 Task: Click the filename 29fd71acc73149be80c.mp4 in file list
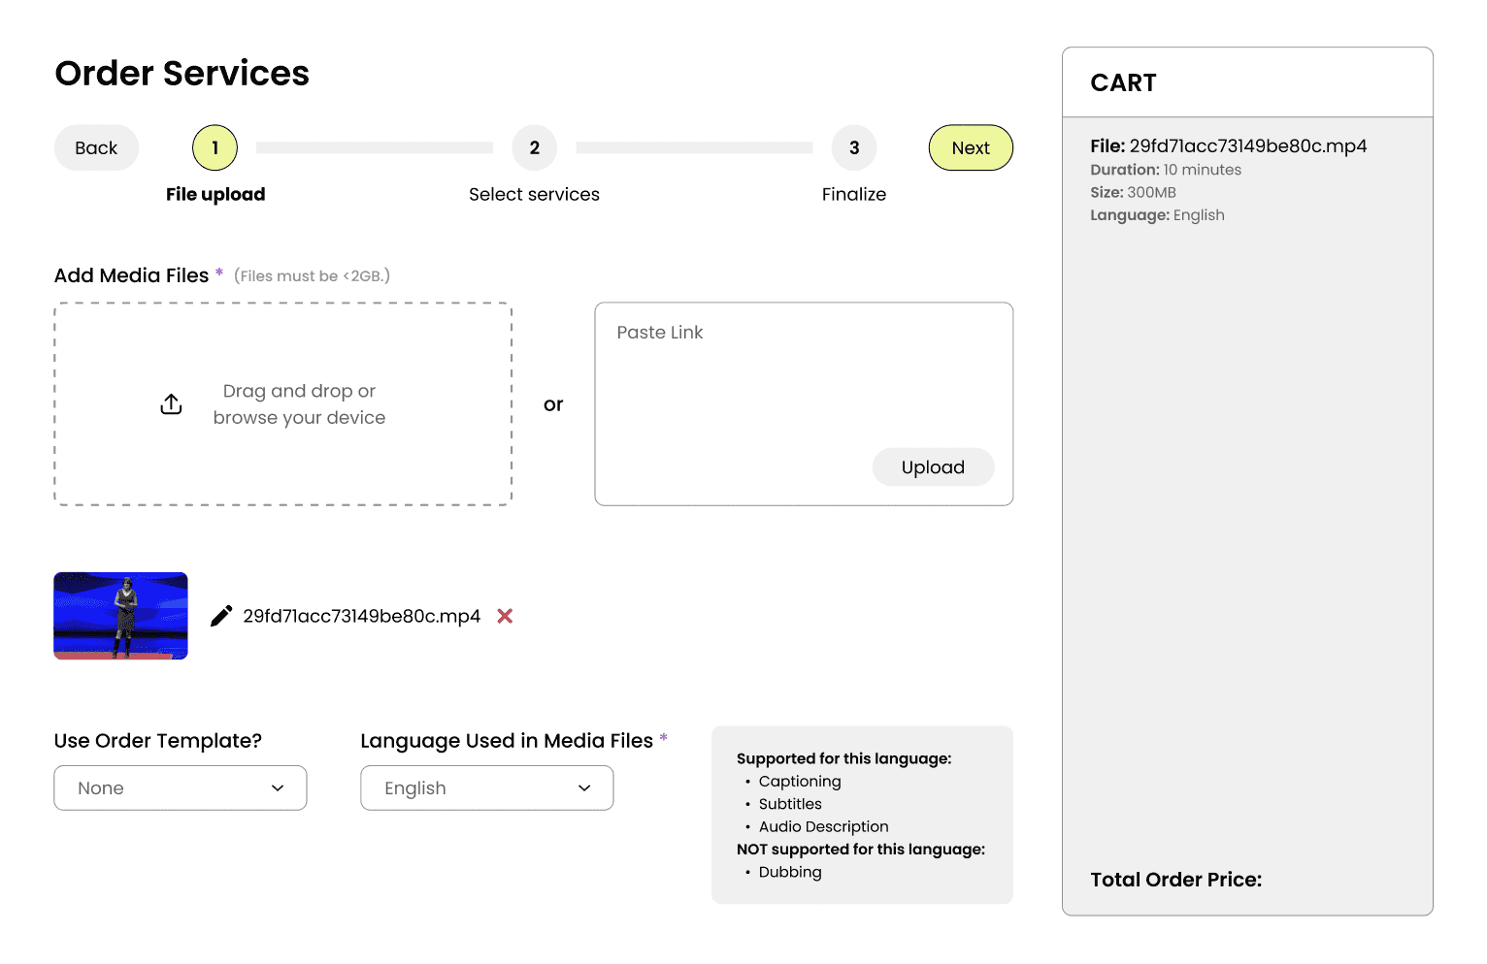click(361, 616)
